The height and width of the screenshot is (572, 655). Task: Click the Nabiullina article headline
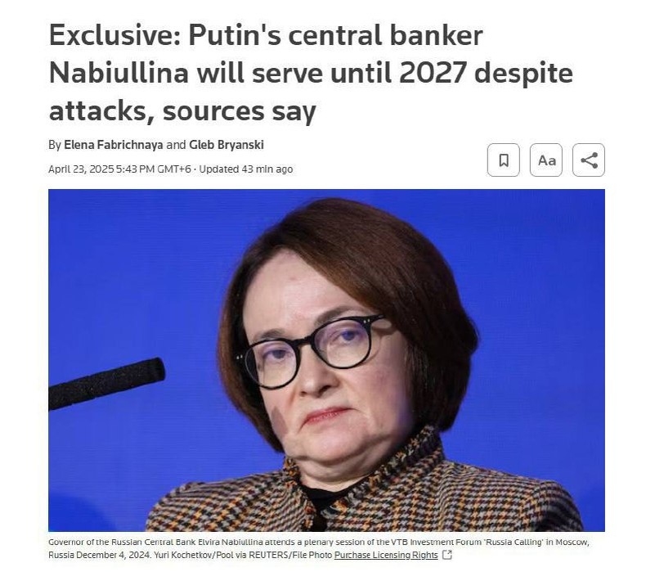pos(311,73)
